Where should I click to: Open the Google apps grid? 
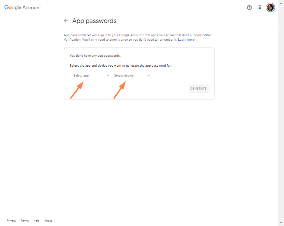[x=259, y=8]
